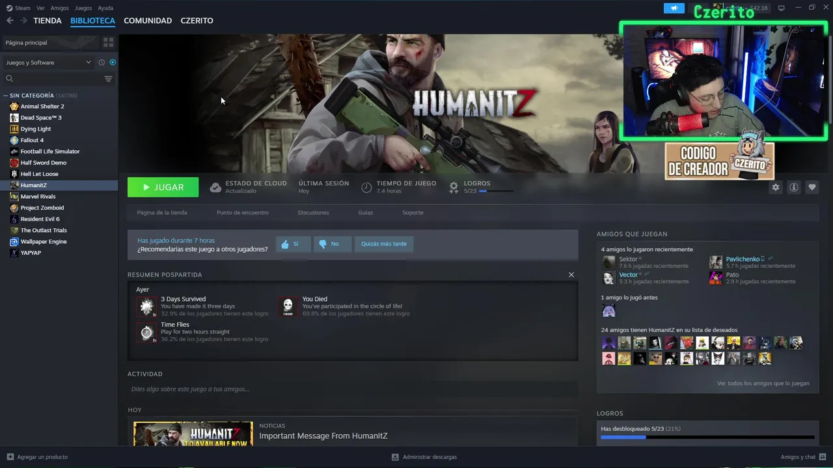Open the Juegos menu
833x468 pixels.
pyautogui.click(x=83, y=8)
